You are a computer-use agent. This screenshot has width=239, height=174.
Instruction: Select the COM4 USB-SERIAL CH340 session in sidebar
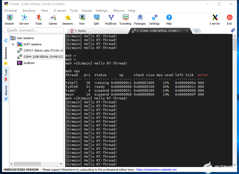coord(40,57)
